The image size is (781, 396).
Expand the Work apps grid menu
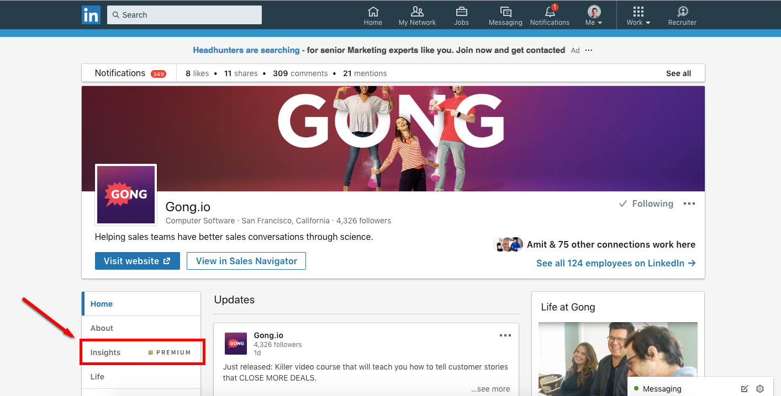coord(638,15)
